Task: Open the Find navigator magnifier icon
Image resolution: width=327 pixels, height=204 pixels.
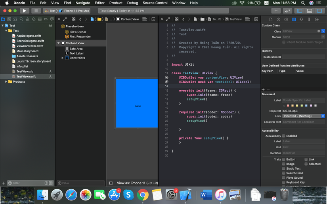Action: (21, 19)
